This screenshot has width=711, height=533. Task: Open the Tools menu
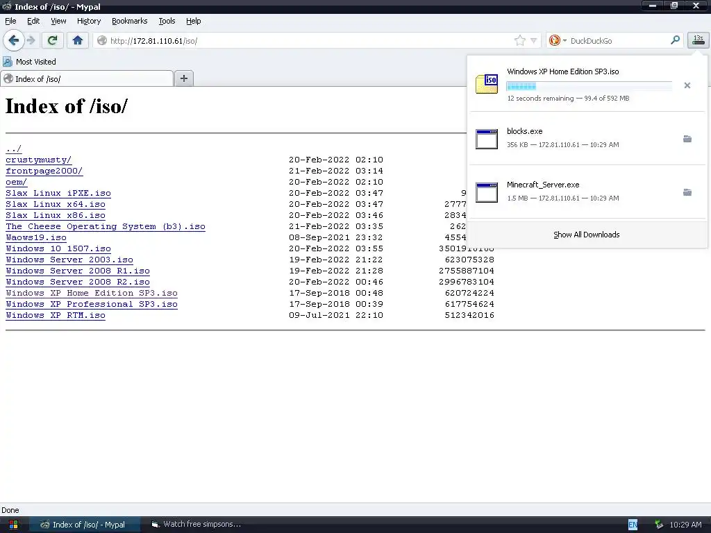tap(167, 21)
